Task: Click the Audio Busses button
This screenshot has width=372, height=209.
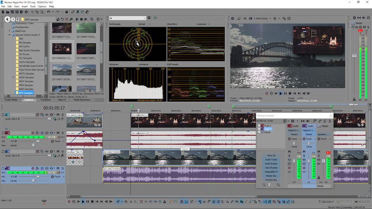Action: [271, 163]
